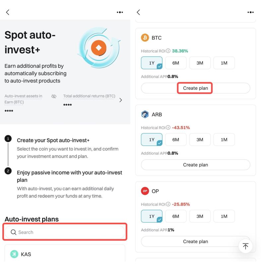Click the ARB coin icon

pyautogui.click(x=145, y=114)
